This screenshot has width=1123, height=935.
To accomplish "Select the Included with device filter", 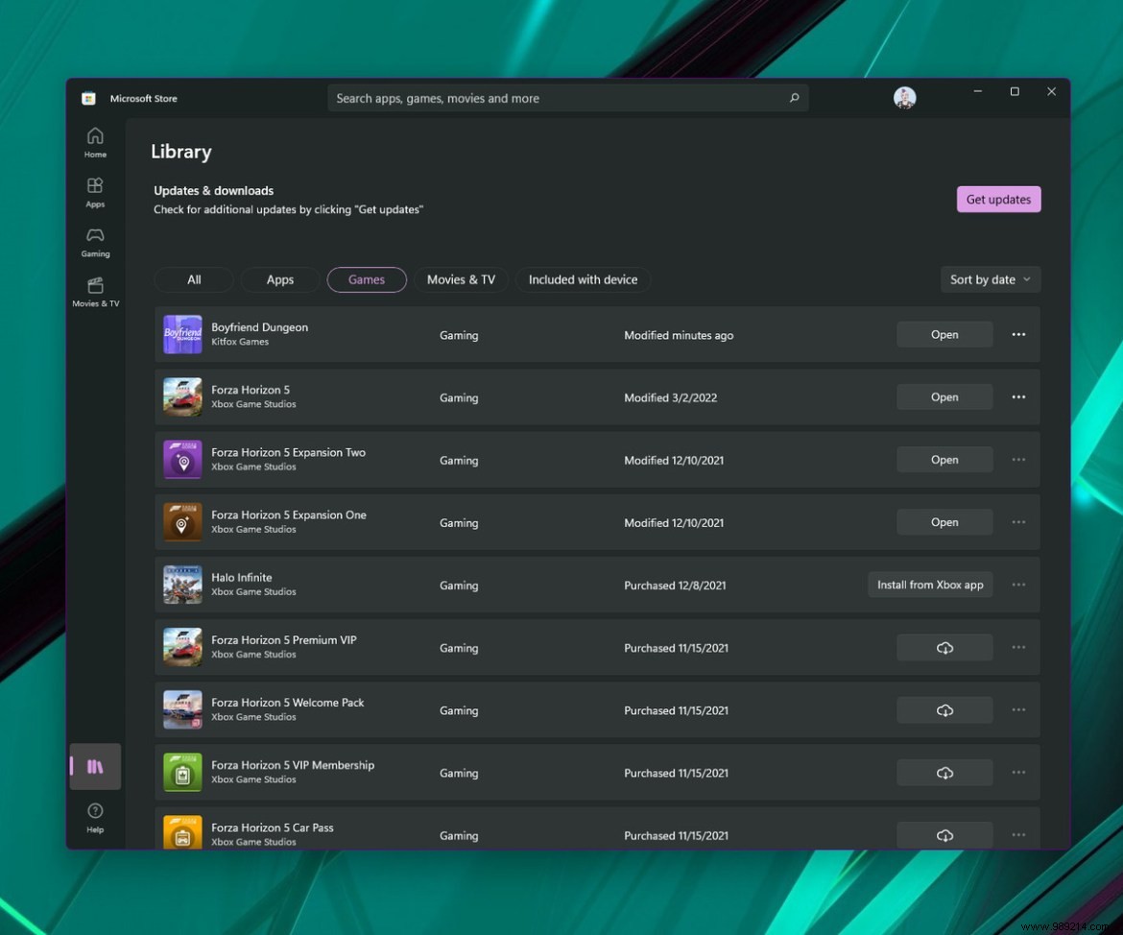I will (x=583, y=279).
